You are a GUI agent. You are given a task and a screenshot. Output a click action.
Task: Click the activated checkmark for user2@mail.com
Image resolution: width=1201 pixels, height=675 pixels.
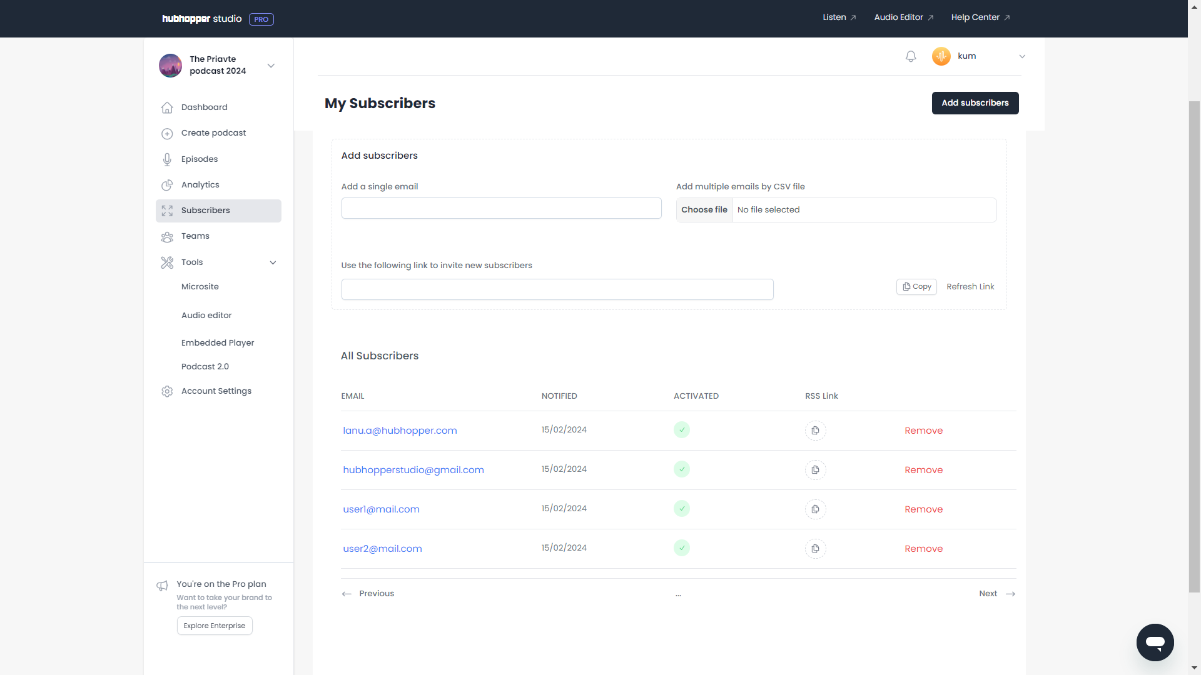tap(682, 548)
